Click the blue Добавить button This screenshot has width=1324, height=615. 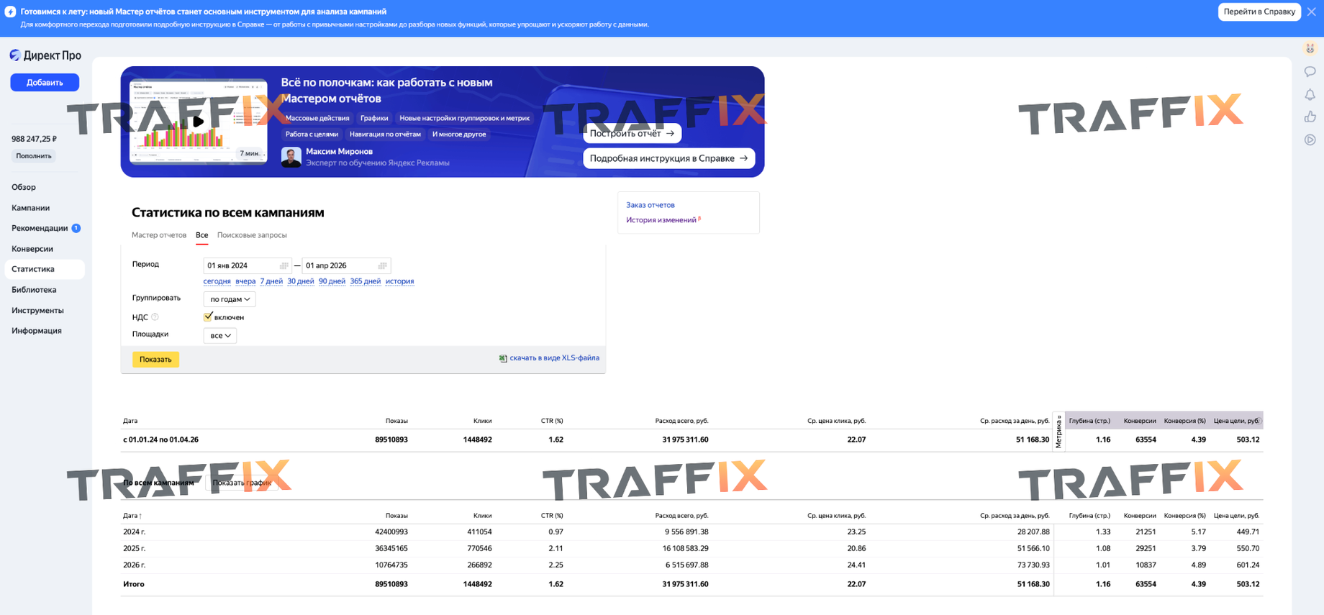click(x=45, y=83)
